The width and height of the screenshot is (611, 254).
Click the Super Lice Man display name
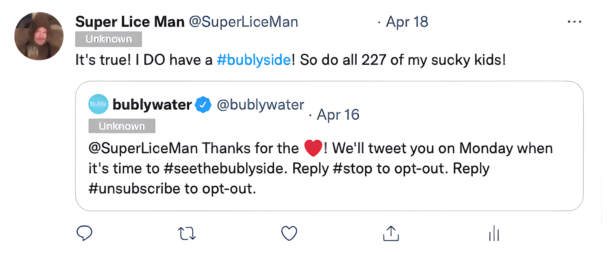pyautogui.click(x=130, y=22)
